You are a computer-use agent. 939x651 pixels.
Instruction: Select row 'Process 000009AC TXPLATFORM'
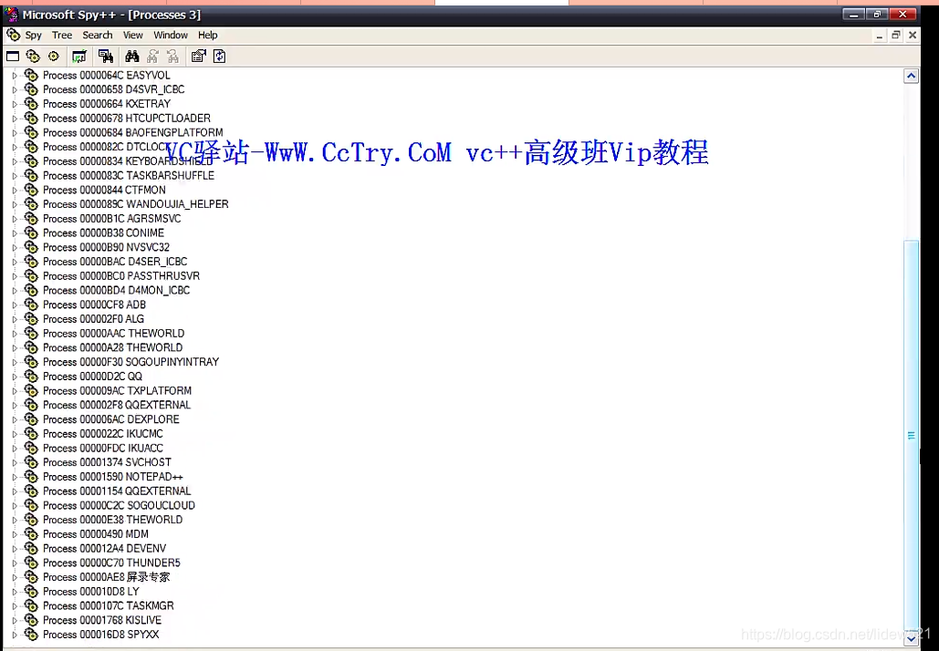118,391
